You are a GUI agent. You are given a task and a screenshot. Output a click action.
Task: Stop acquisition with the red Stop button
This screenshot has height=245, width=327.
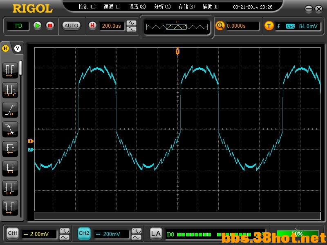coord(50,26)
